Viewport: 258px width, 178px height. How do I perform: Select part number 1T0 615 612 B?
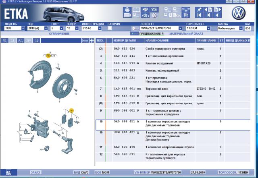pos(126,103)
